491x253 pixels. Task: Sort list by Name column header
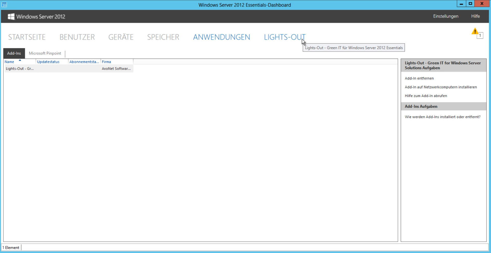tap(10, 62)
